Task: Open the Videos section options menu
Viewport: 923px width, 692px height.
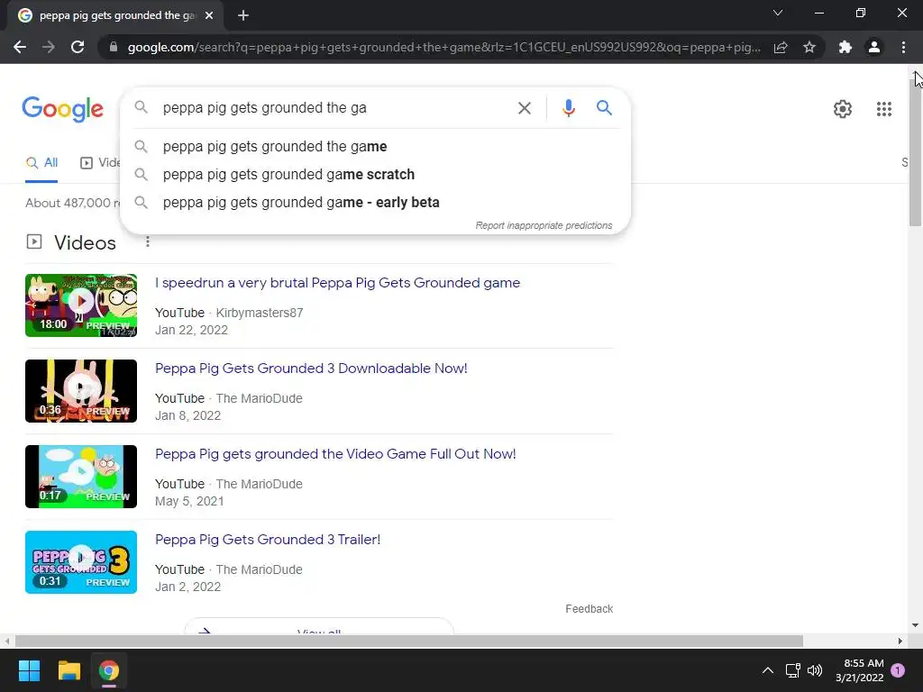Action: coord(148,241)
